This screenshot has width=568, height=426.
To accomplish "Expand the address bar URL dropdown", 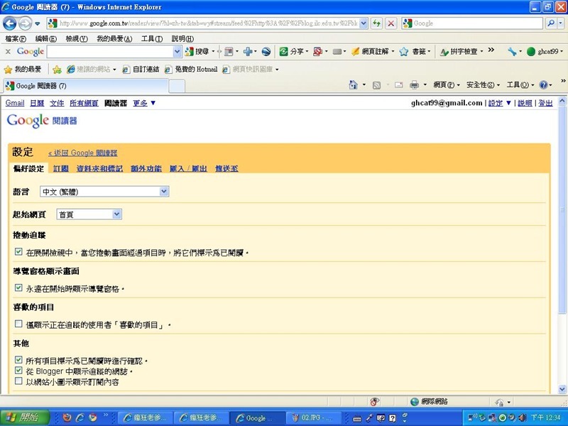I will point(364,23).
